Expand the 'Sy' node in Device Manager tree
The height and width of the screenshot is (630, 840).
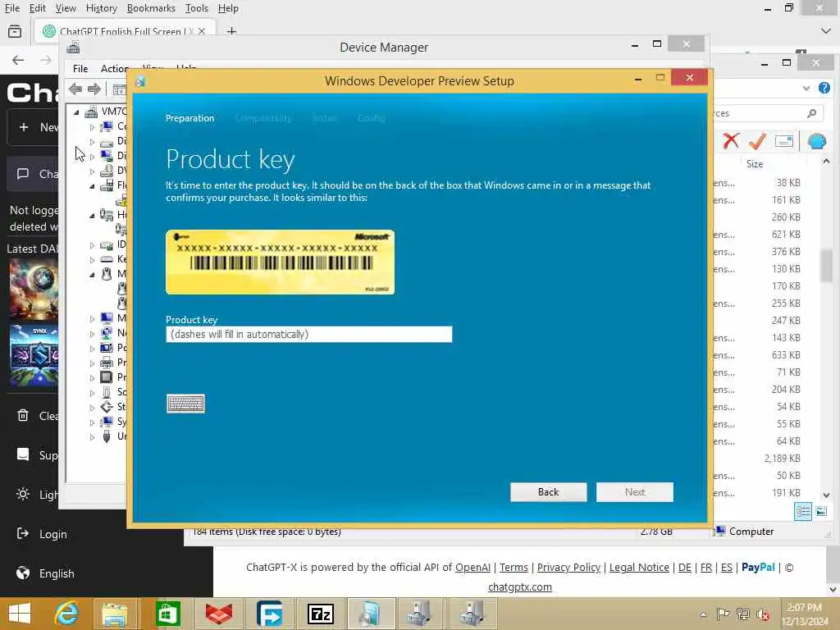coord(92,422)
